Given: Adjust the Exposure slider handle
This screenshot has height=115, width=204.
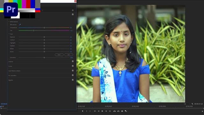Looking at the screenshot, I should [x=44, y=37].
